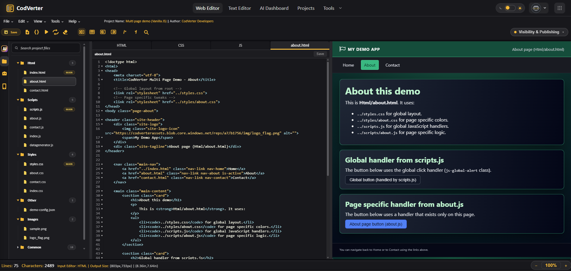The image size is (571, 271).
Task: Click the new file icon in toolbar
Action: 27,32
